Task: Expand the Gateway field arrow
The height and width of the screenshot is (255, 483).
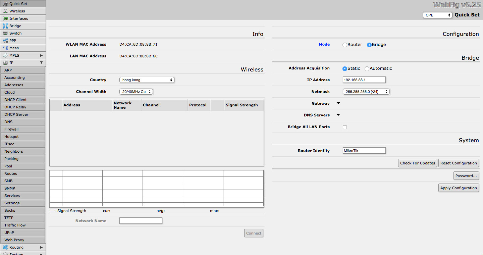Action: 338,103
